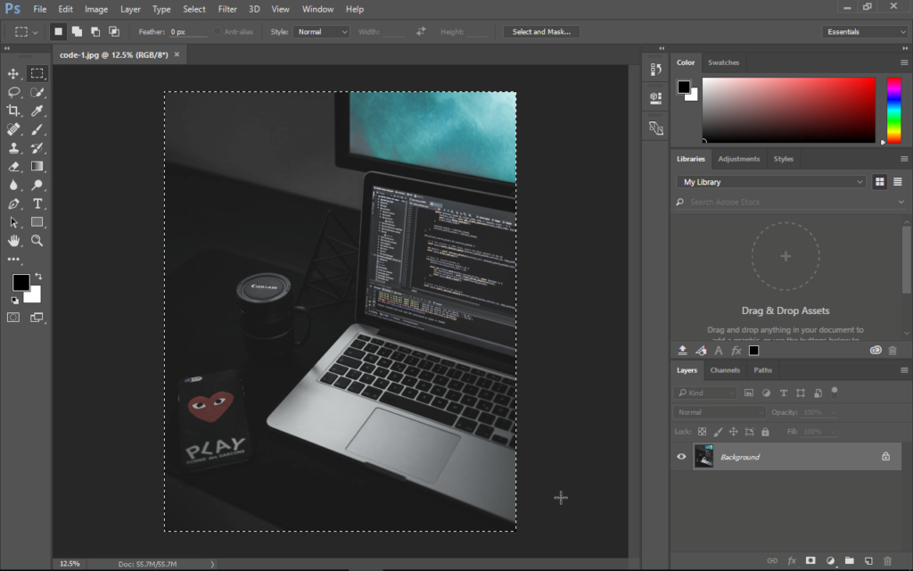Open the Filter menu
The height and width of the screenshot is (571, 913).
click(x=227, y=9)
